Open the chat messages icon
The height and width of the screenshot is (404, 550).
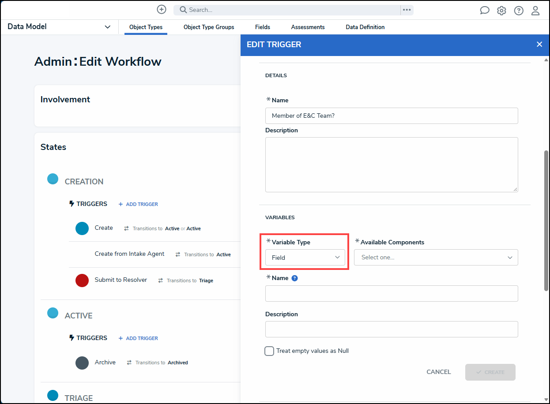coord(485,11)
